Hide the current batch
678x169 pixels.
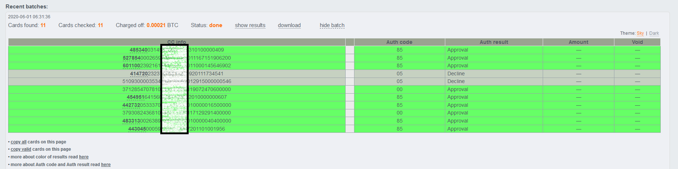coord(332,25)
